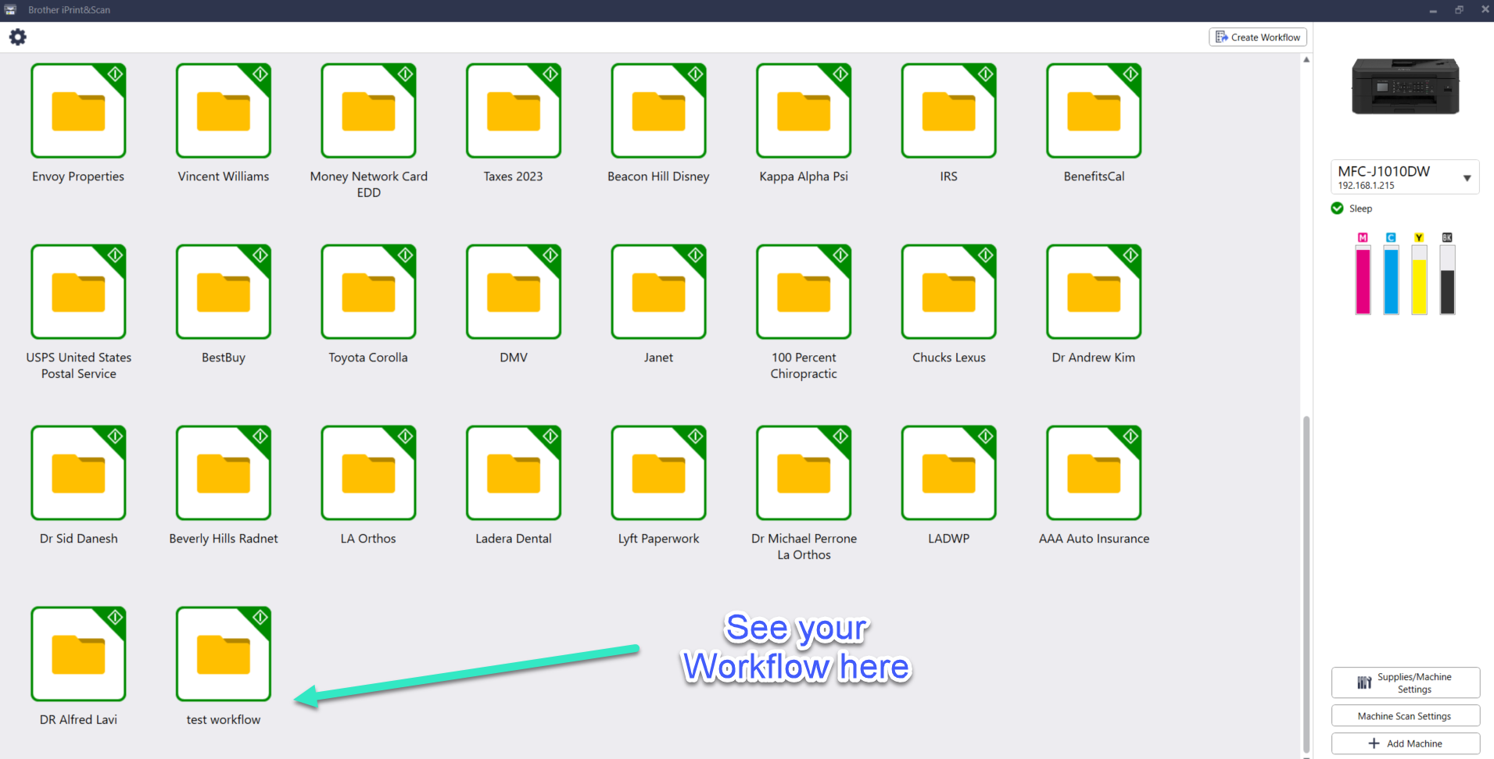This screenshot has height=759, width=1494.
Task: Open the settings gear icon
Action: coord(17,37)
